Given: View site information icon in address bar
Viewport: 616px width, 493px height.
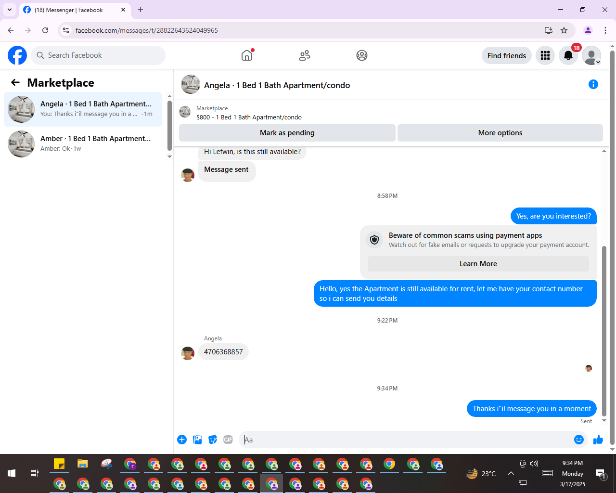Looking at the screenshot, I should (x=66, y=30).
